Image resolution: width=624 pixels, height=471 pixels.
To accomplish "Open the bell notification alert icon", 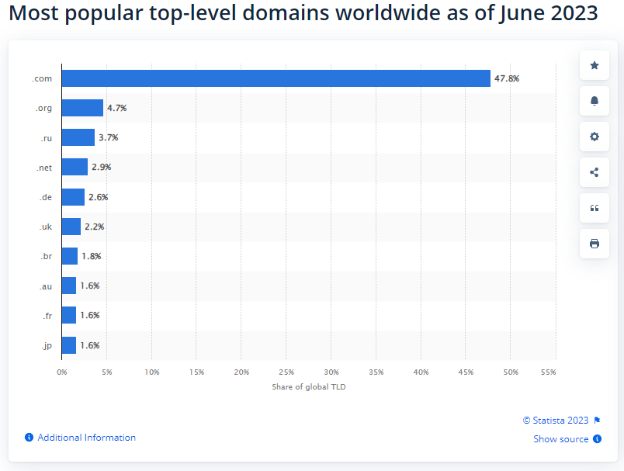I will (595, 101).
